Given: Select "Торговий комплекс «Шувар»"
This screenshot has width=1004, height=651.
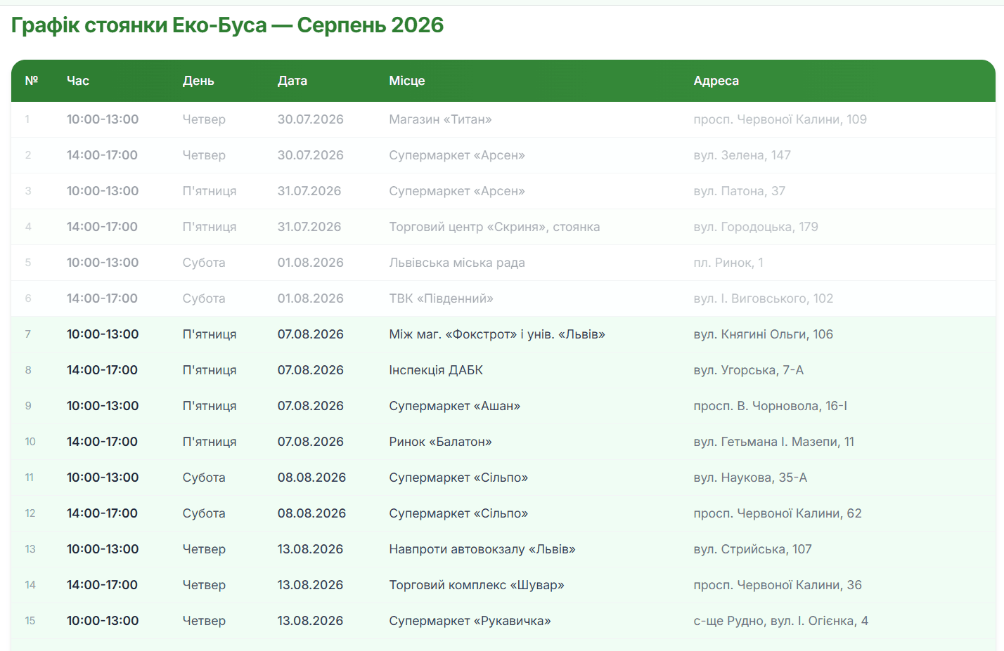Looking at the screenshot, I should point(477,585).
